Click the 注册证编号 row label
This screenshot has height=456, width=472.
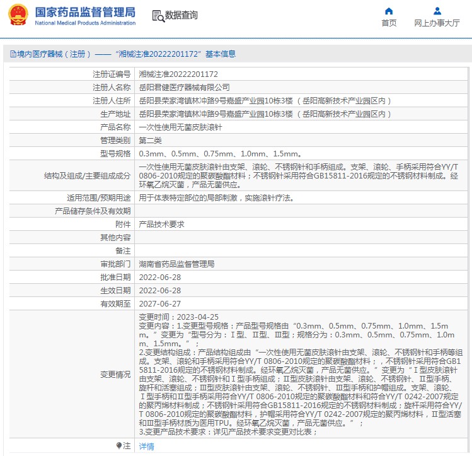pyautogui.click(x=112, y=74)
